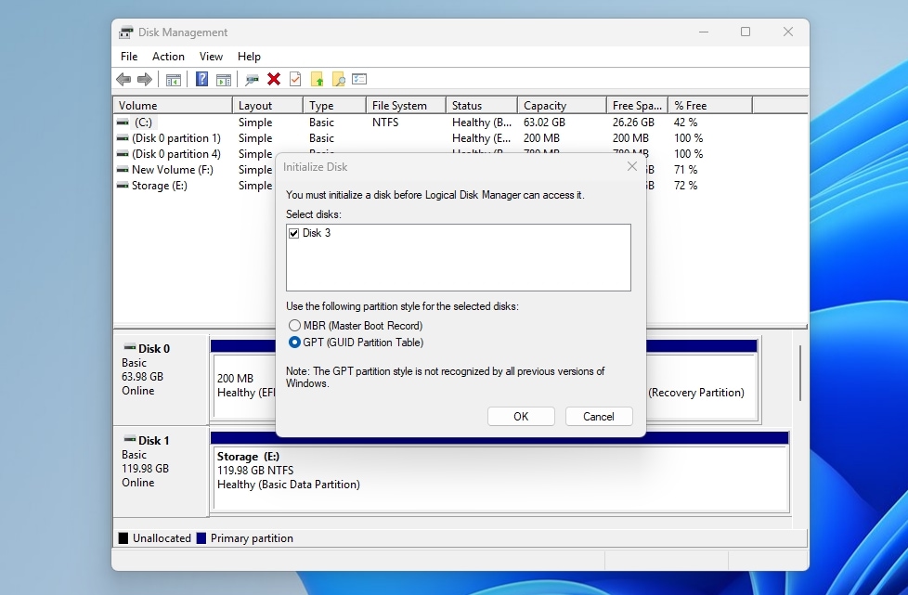Click the 26.26 GB free space cell
The image size is (908, 595).
pyautogui.click(x=633, y=123)
